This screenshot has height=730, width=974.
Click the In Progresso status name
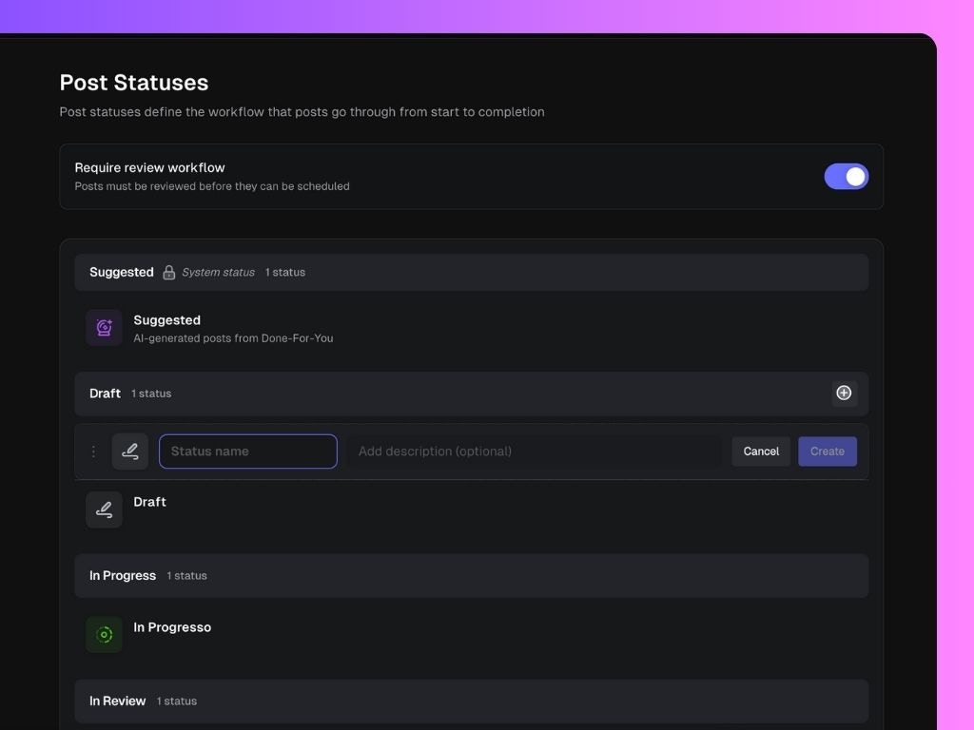pyautogui.click(x=172, y=627)
